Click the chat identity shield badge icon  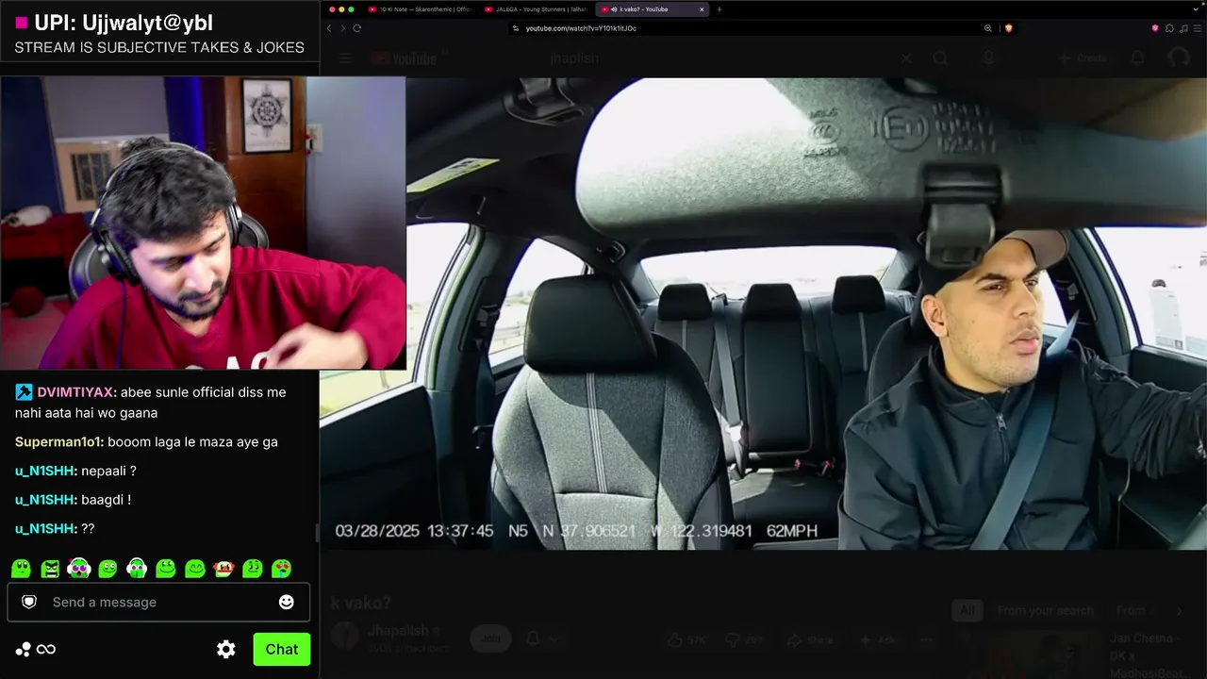point(29,602)
